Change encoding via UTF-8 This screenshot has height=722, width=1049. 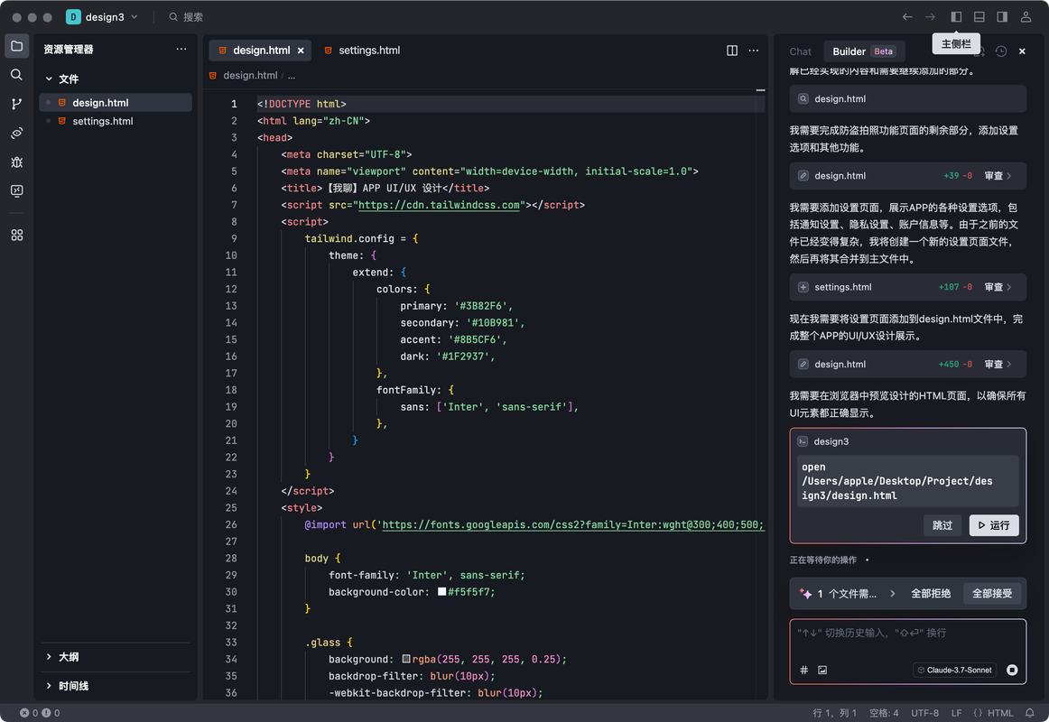pos(924,713)
